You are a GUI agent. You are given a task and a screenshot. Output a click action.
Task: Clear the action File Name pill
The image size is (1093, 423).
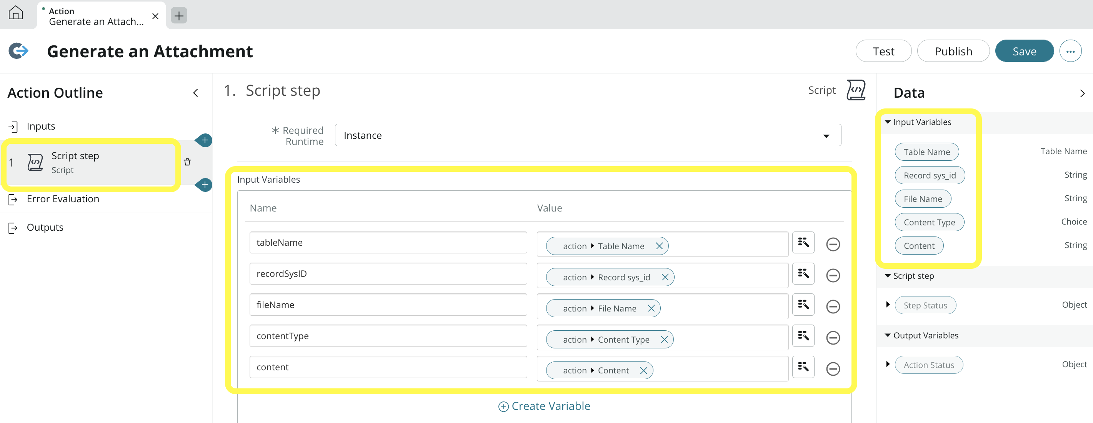651,308
